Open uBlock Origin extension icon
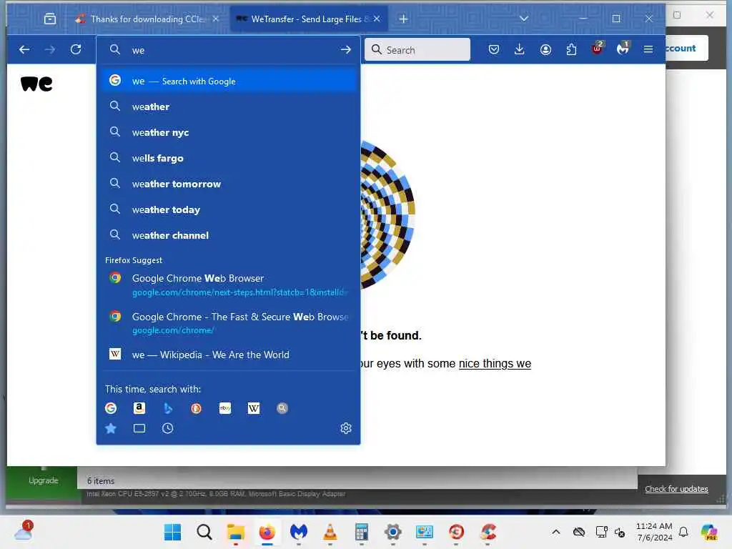 (597, 49)
